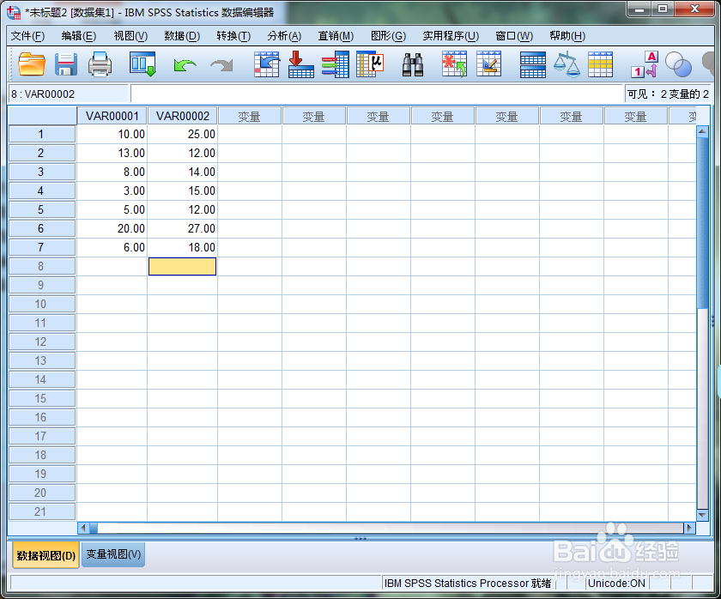
Task: Select cell 27.00 in row 6
Action: point(182,228)
